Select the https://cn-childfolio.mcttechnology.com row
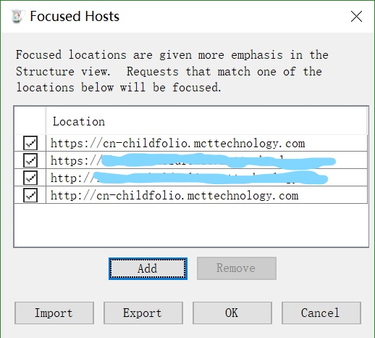Image resolution: width=375 pixels, height=338 pixels. [191, 143]
